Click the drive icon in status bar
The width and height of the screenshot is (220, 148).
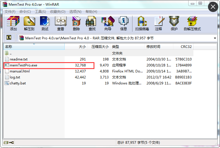[x=6, y=143]
